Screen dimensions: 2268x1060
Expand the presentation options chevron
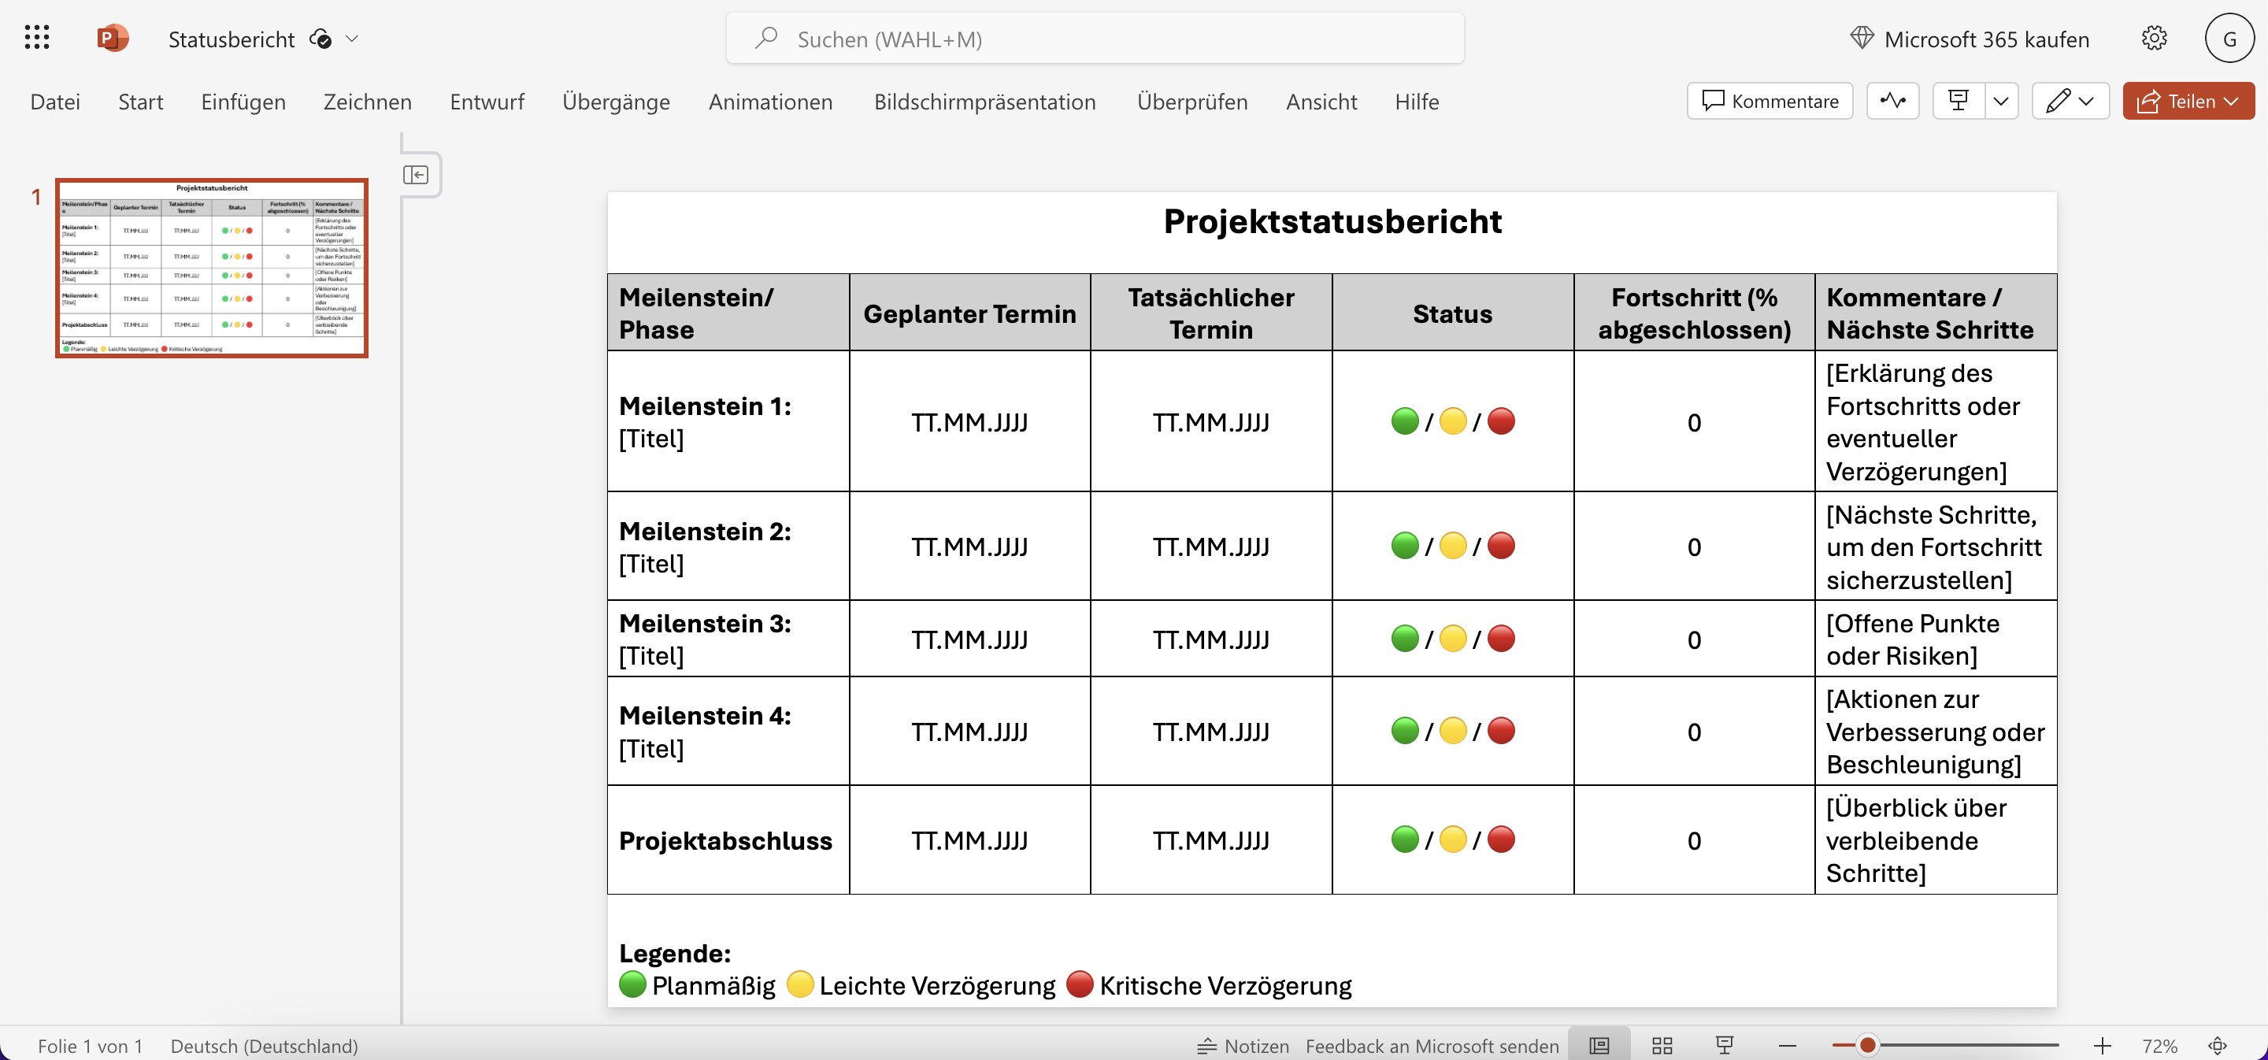click(2001, 100)
